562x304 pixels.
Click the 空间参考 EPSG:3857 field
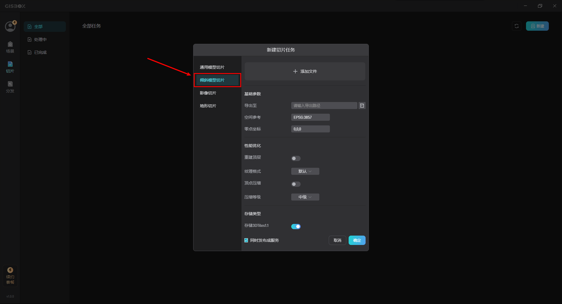point(310,117)
